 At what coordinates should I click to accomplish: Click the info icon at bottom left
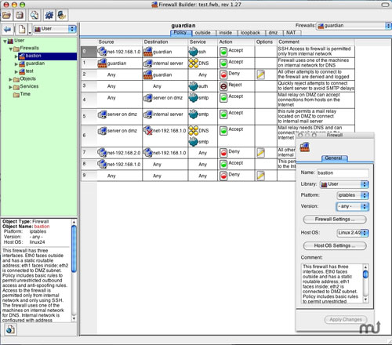click(10, 329)
